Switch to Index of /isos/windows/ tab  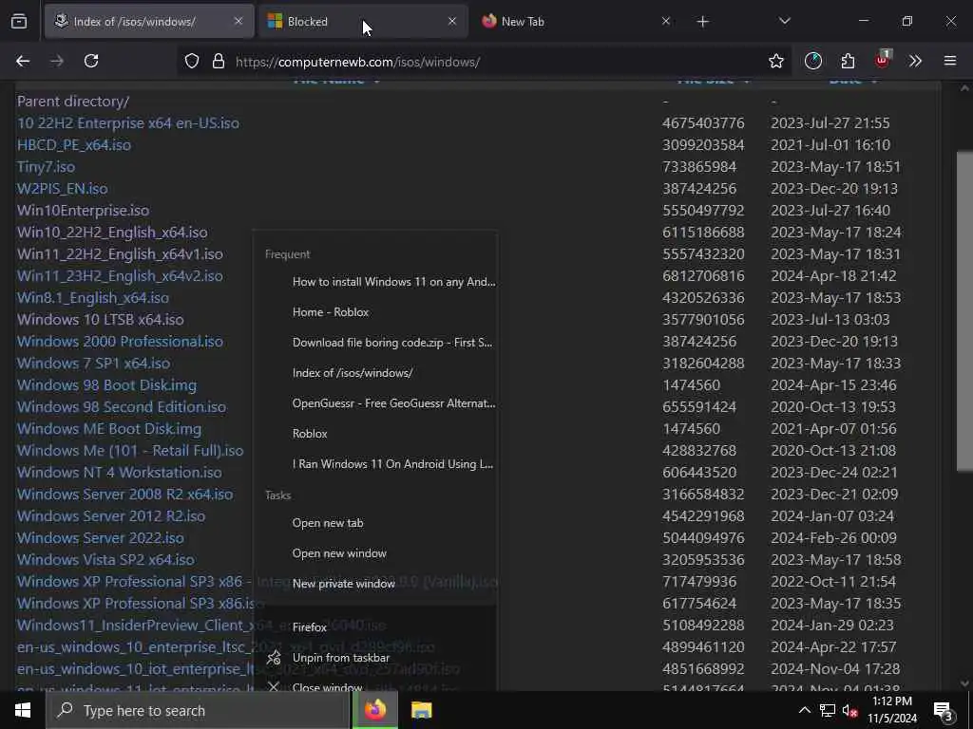coord(149,21)
